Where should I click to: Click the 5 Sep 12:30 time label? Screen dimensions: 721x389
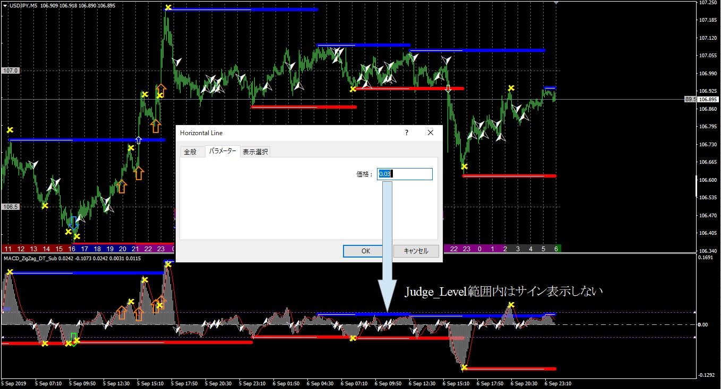tap(116, 384)
